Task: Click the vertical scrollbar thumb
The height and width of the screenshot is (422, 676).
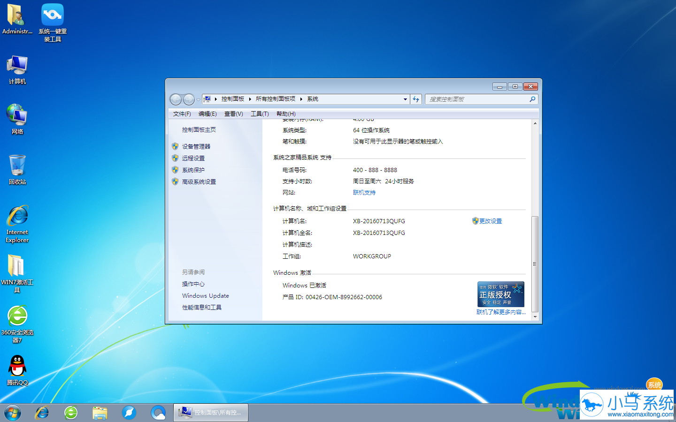Action: [535, 264]
